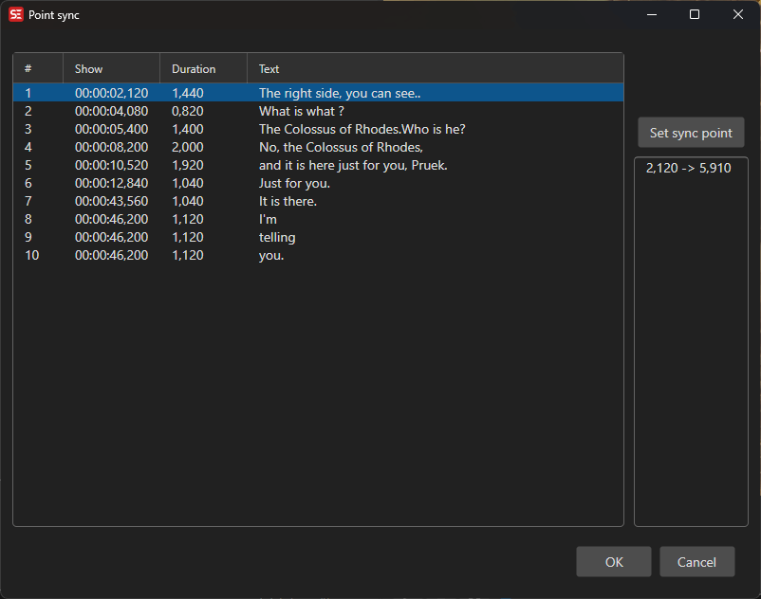The width and height of the screenshot is (761, 599).
Task: Select row 10 with text 'you.'
Action: (271, 255)
